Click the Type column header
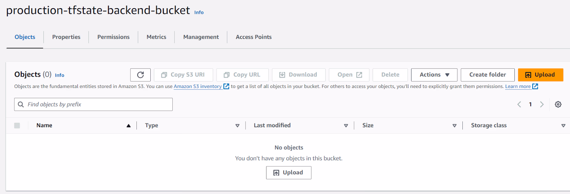Image resolution: width=570 pixels, height=194 pixels. coord(151,126)
